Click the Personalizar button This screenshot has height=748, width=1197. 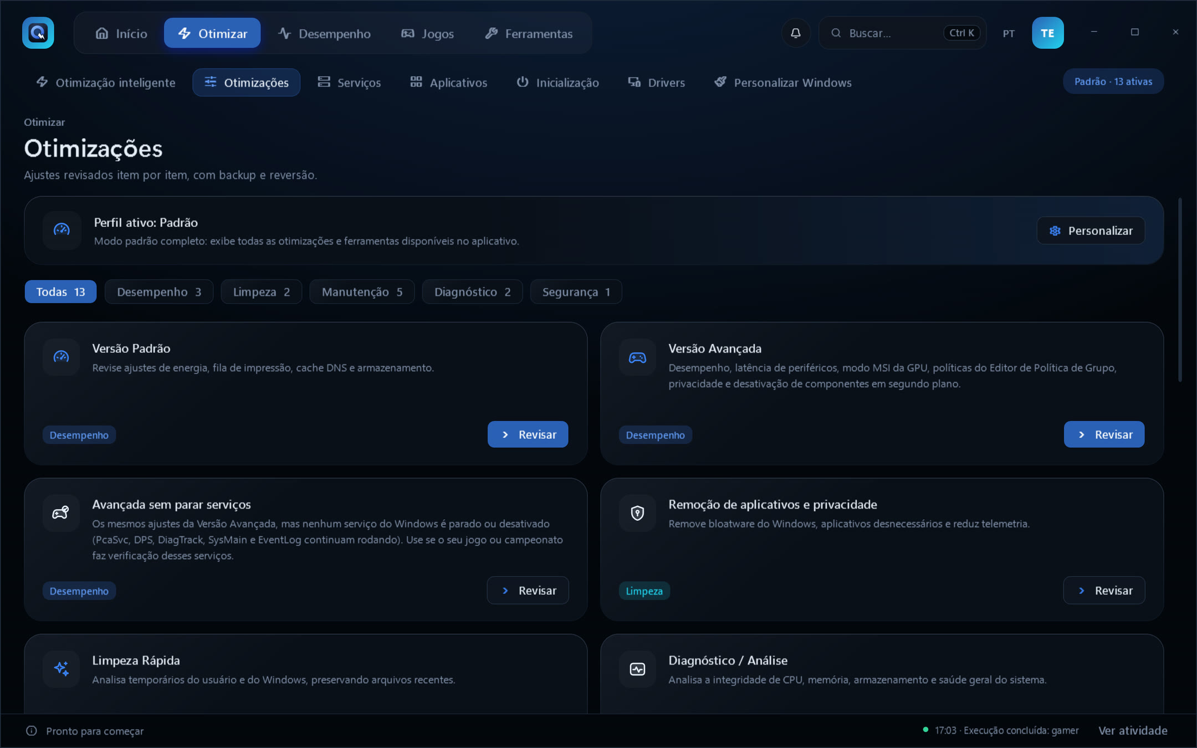click(x=1091, y=230)
